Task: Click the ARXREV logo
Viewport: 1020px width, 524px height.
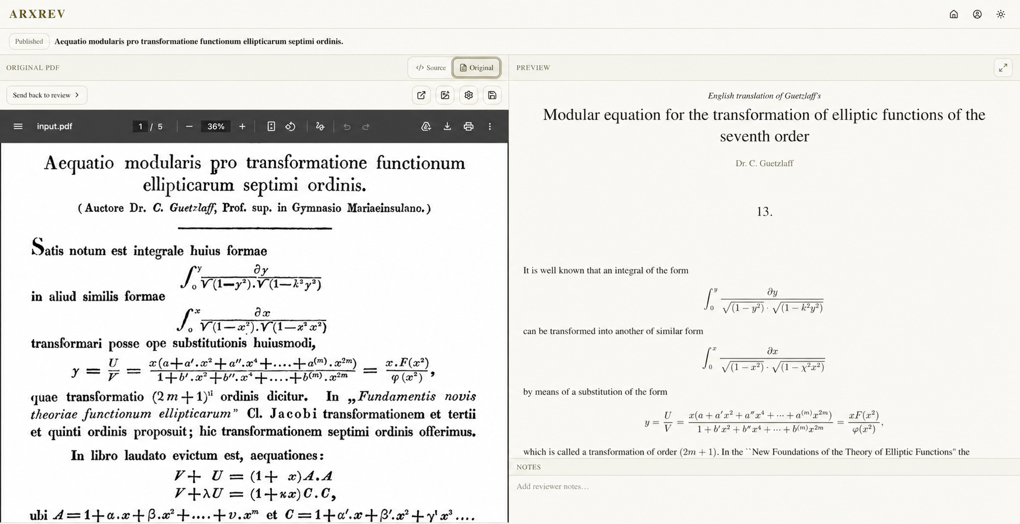Action: (x=37, y=14)
